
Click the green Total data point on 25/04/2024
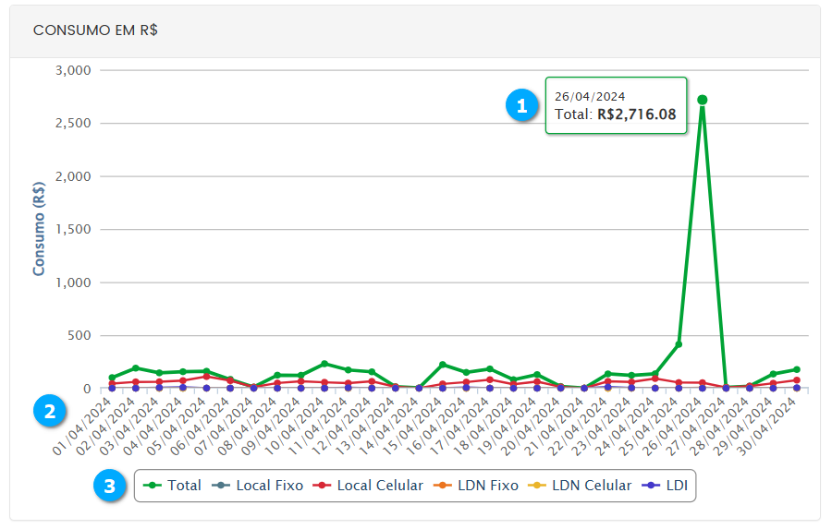coord(679,344)
